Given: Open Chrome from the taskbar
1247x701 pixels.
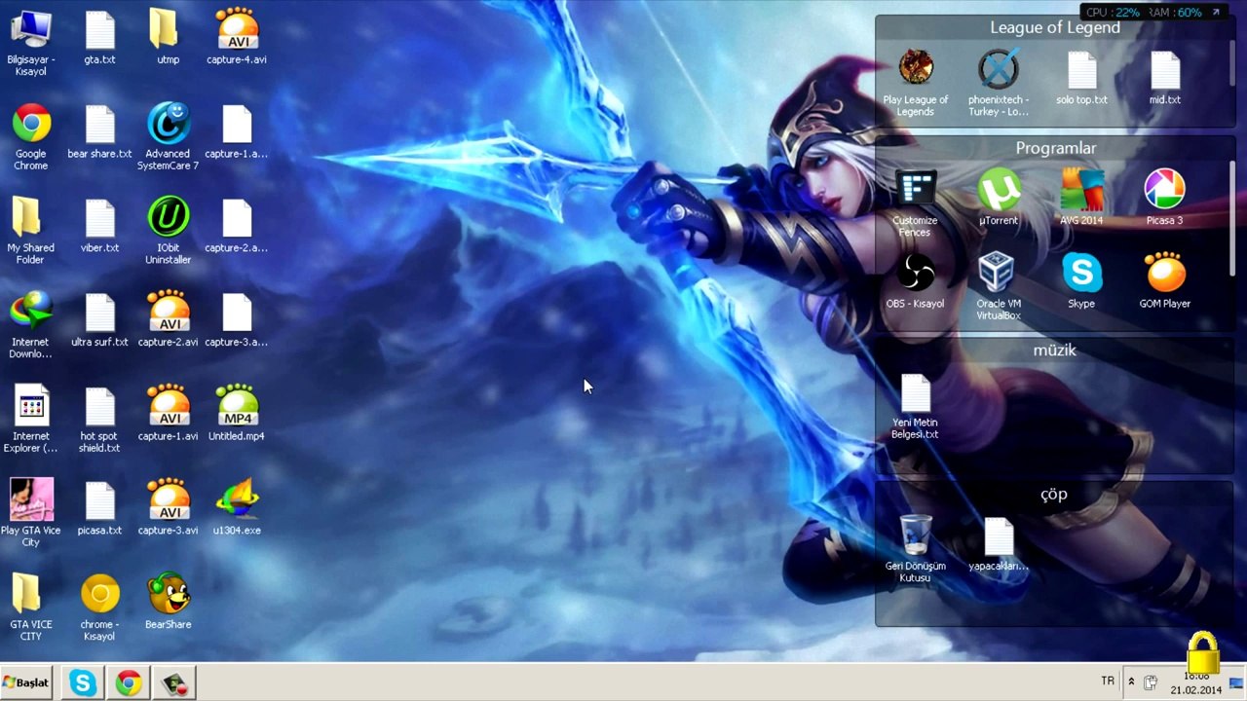Looking at the screenshot, I should pyautogui.click(x=128, y=683).
